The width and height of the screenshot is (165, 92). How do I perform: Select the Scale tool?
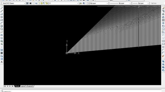(163, 29)
